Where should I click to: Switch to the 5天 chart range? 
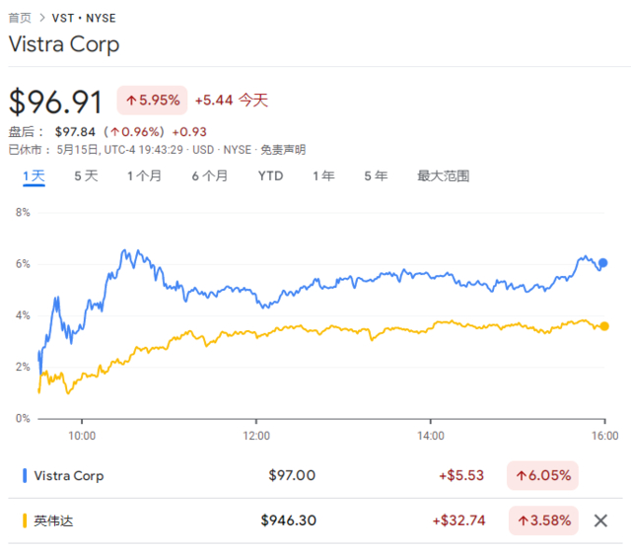[x=86, y=176]
